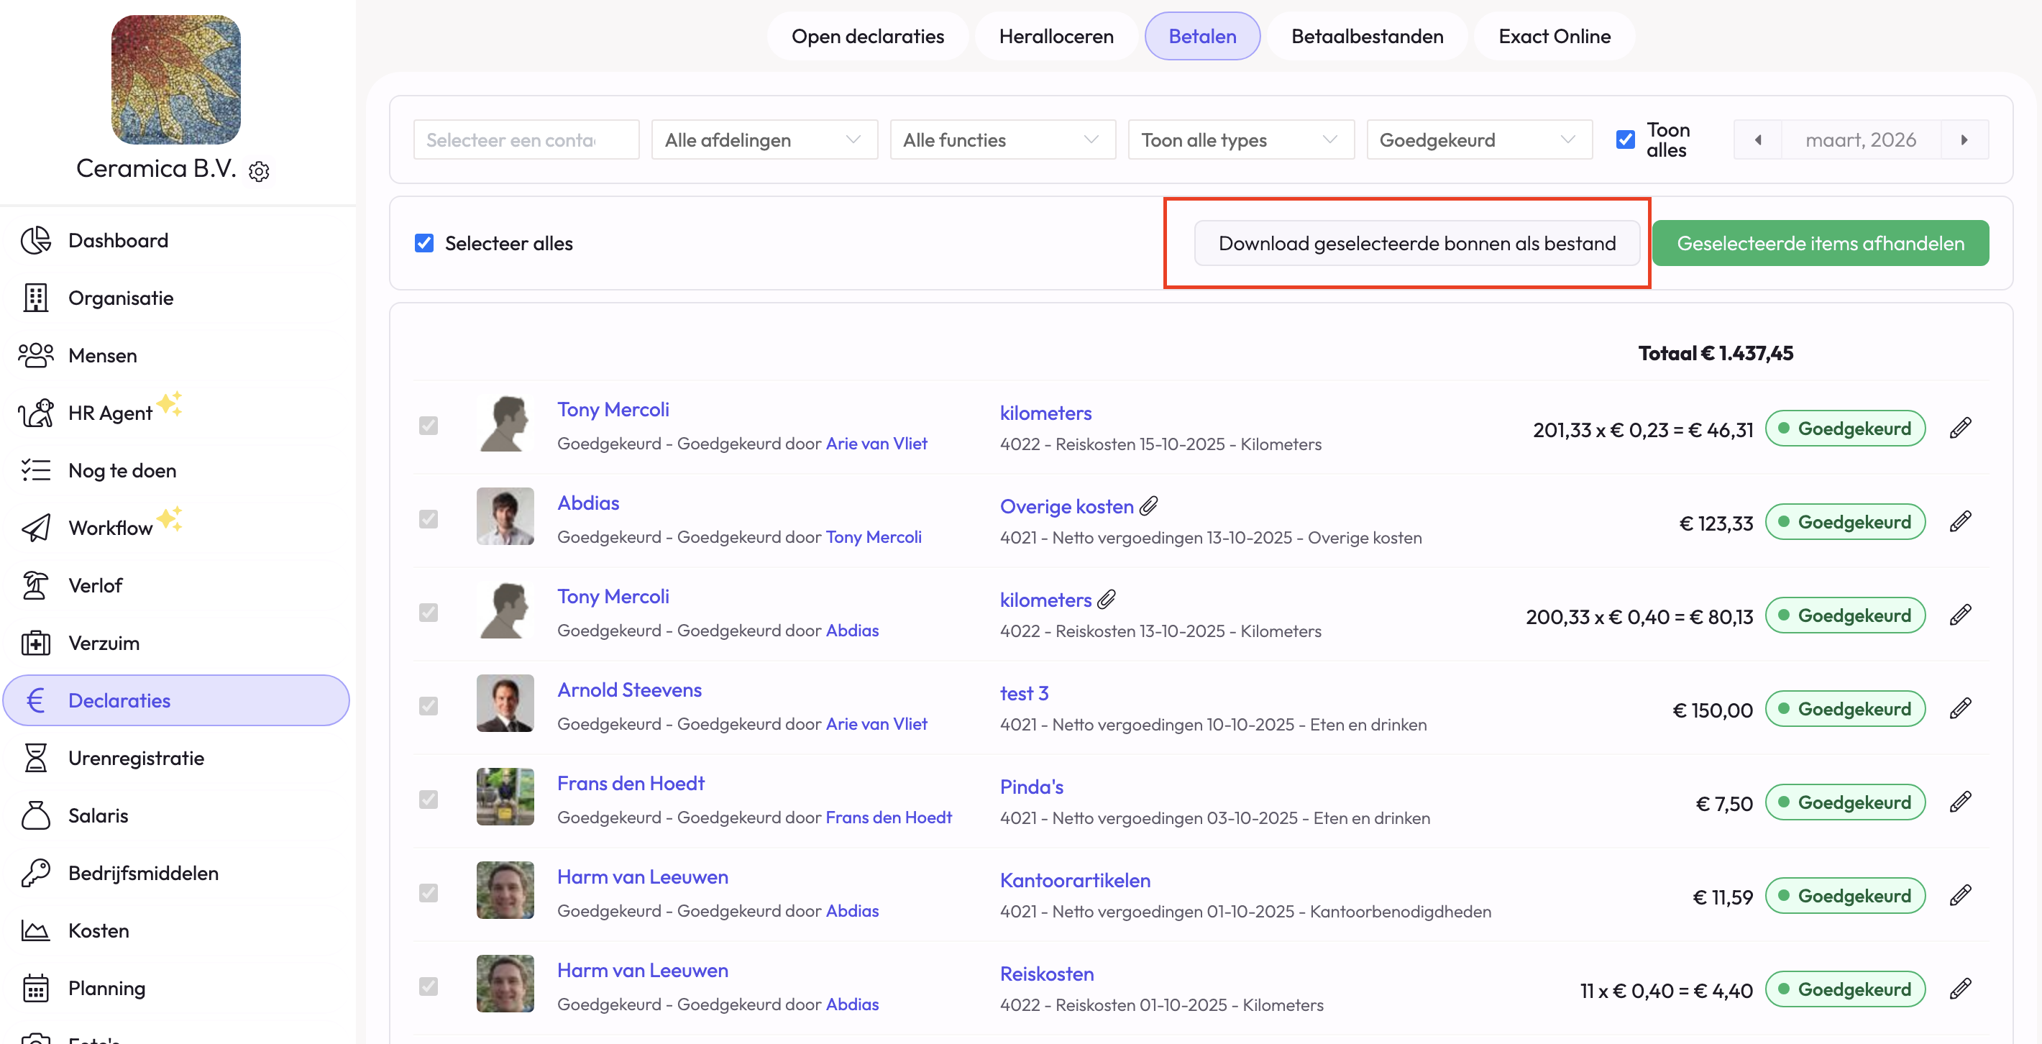Screen dimensions: 2042x1044
Task: Click the Urenregistratie hourglass icon
Action: (35, 759)
